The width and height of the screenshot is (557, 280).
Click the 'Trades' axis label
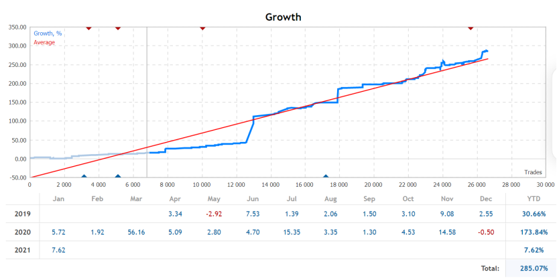(533, 172)
